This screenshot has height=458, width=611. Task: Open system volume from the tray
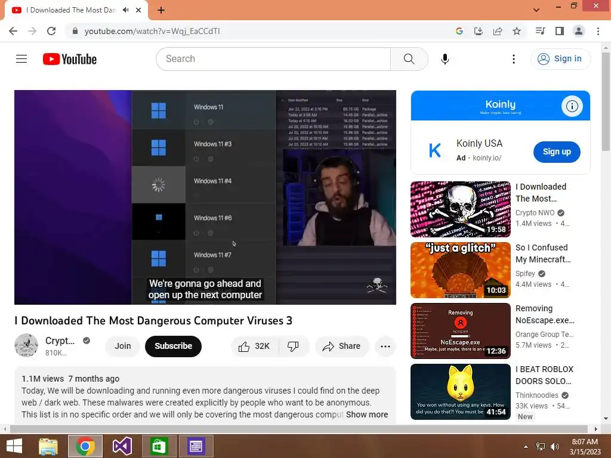(555, 447)
